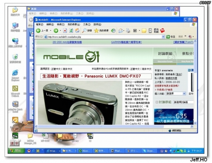Select the 網路上的芳鄰 desktop icon
This screenshot has height=163, width=212.
click(x=15, y=43)
